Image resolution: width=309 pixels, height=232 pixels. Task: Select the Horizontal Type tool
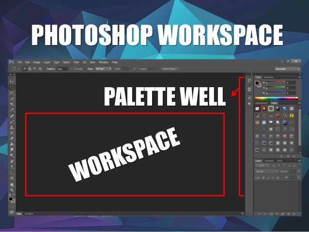click(12, 167)
